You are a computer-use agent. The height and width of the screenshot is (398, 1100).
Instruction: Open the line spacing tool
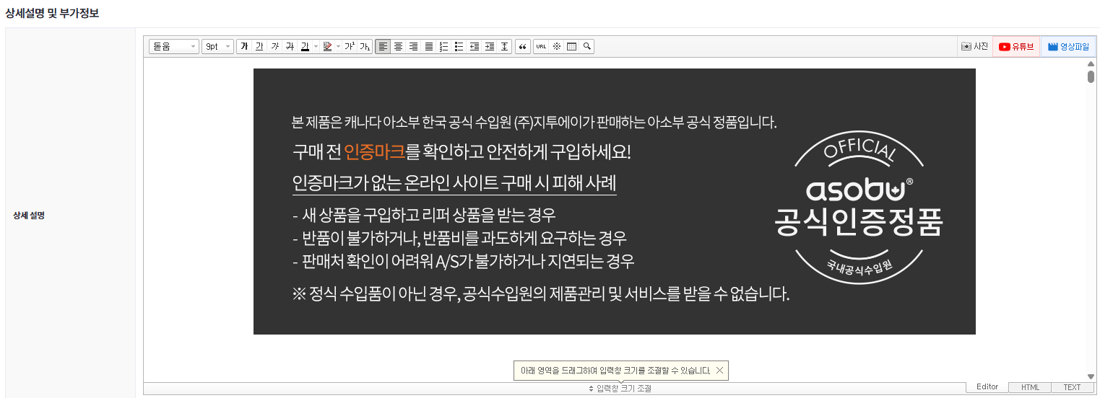504,46
